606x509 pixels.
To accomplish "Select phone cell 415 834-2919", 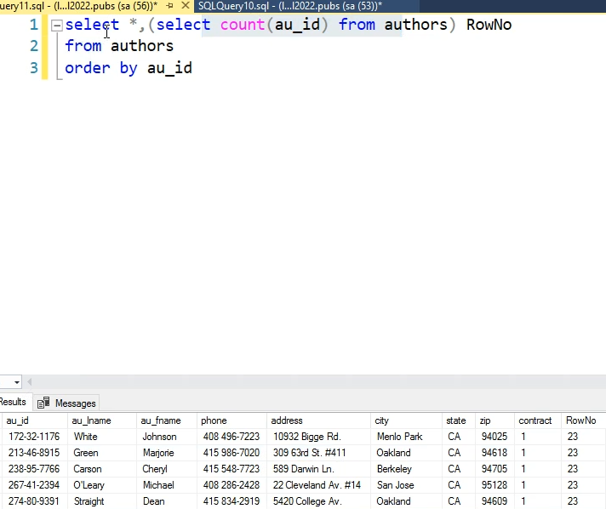I will click(x=232, y=501).
